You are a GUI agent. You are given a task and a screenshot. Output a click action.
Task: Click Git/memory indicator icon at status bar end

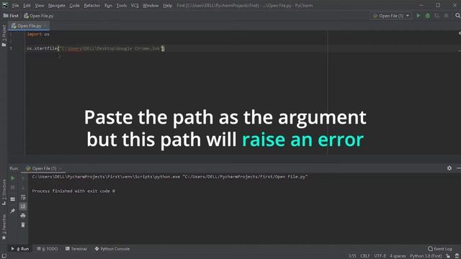(457, 256)
